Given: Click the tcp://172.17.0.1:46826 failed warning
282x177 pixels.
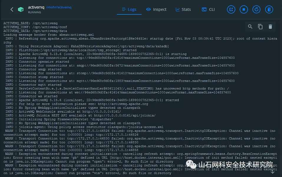Looking at the screenshot, I should coord(140,133).
